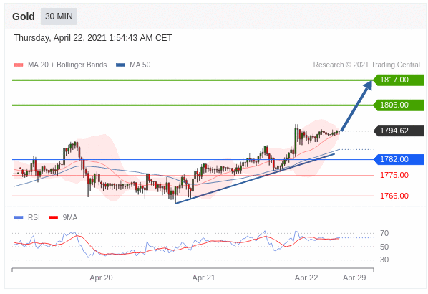This screenshot has width=428, height=294.
Task: Click the Apr 21 date axis label
Action: coord(204,278)
